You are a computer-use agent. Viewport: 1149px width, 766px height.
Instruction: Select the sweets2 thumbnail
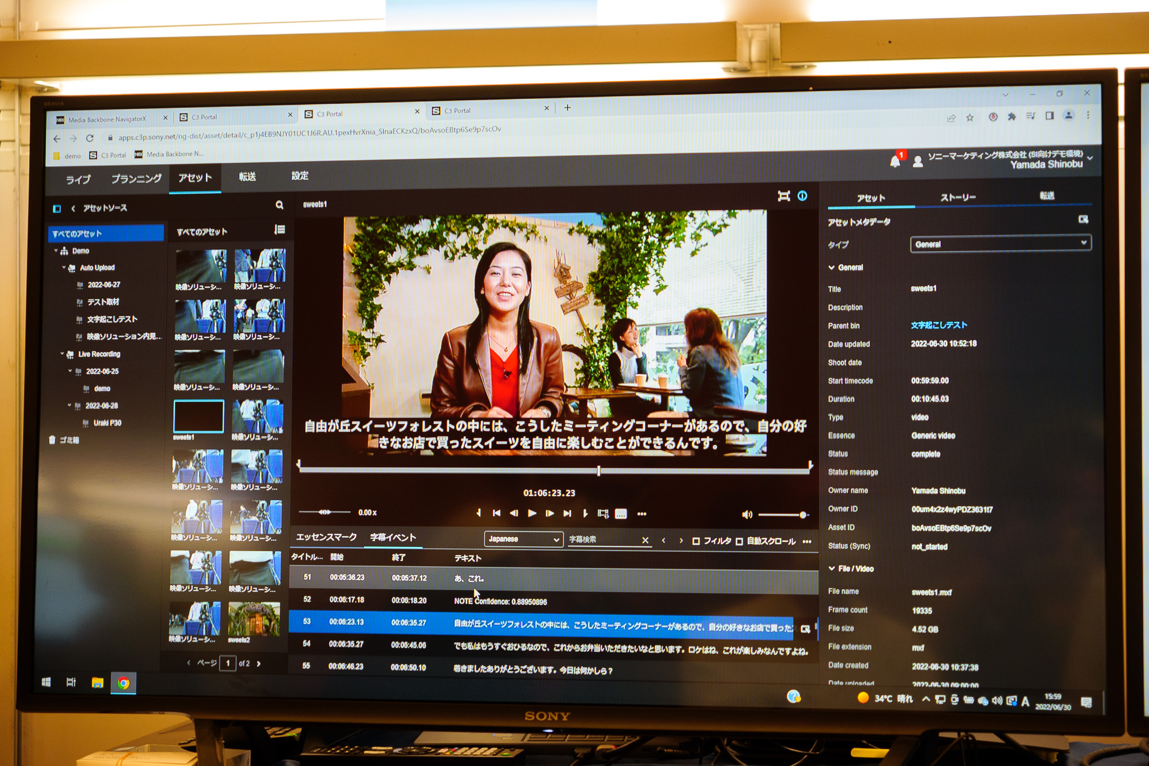click(x=254, y=620)
